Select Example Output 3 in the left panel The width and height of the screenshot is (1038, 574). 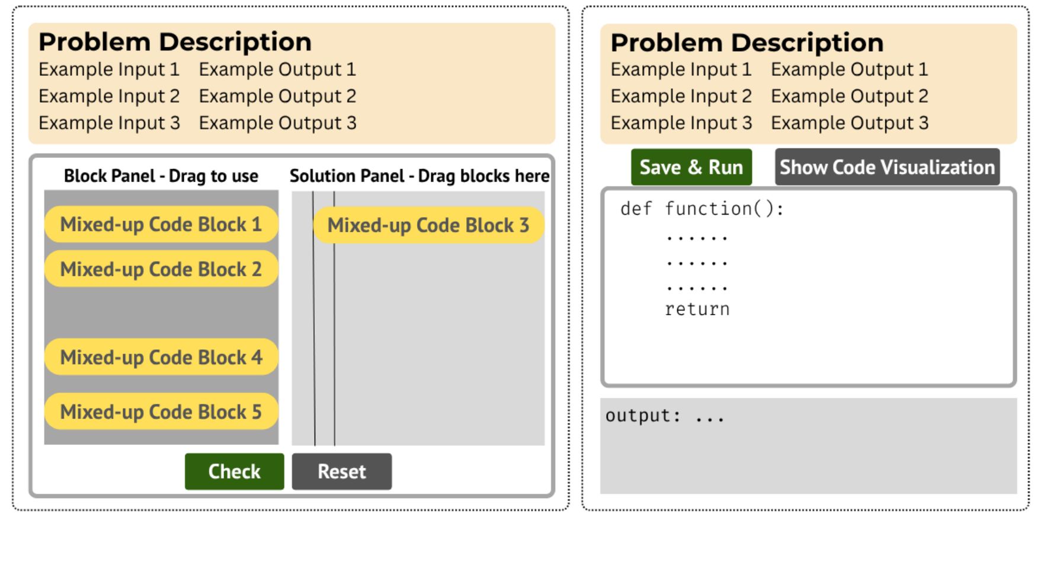click(277, 123)
